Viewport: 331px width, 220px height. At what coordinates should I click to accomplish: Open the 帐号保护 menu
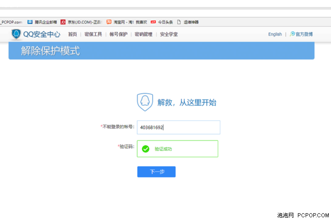tap(118, 34)
